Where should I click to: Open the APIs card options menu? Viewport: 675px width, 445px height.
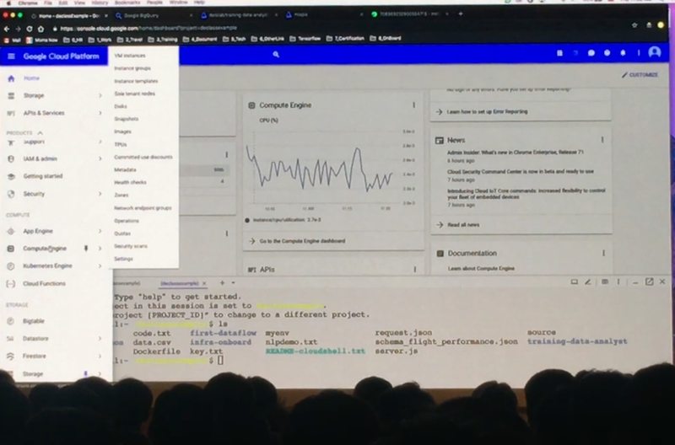pos(414,270)
